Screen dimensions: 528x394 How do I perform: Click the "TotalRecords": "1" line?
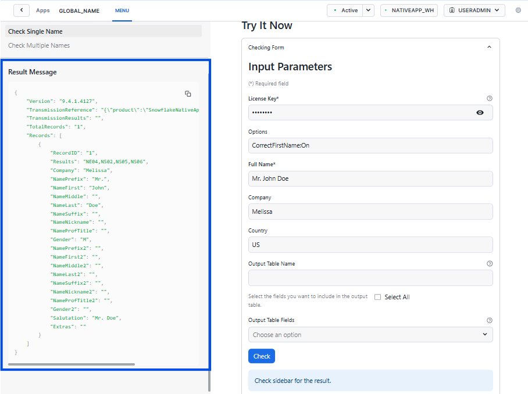(x=56, y=127)
